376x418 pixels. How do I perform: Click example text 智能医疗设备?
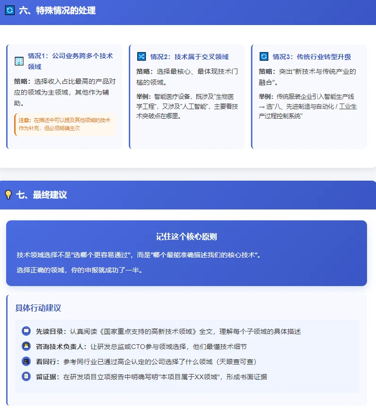pyautogui.click(x=187, y=106)
